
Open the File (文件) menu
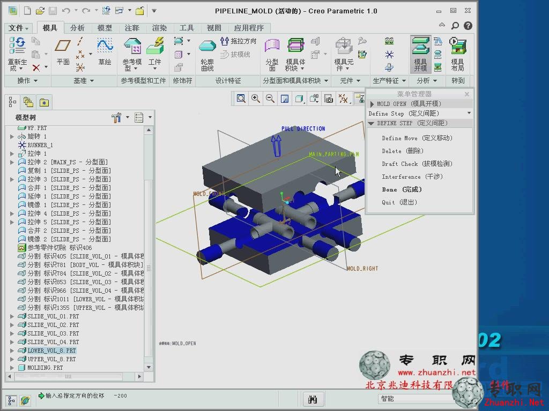tap(18, 28)
